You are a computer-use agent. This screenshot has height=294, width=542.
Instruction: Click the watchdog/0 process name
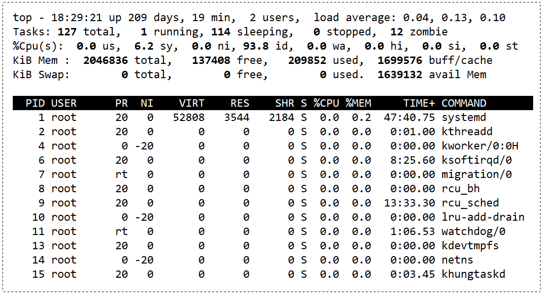coord(474,232)
